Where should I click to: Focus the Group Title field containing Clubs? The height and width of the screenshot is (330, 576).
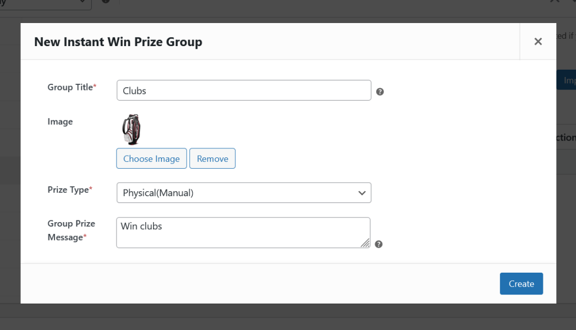click(244, 91)
